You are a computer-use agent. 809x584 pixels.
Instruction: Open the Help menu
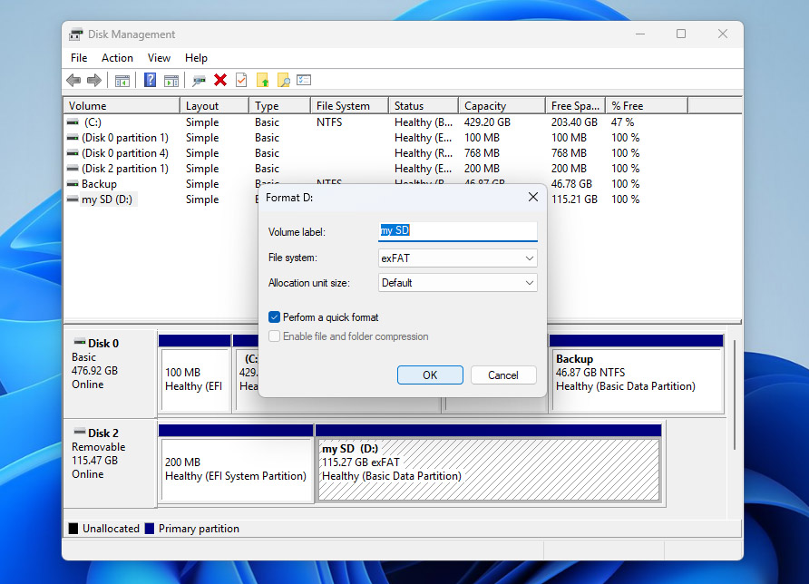tap(196, 58)
